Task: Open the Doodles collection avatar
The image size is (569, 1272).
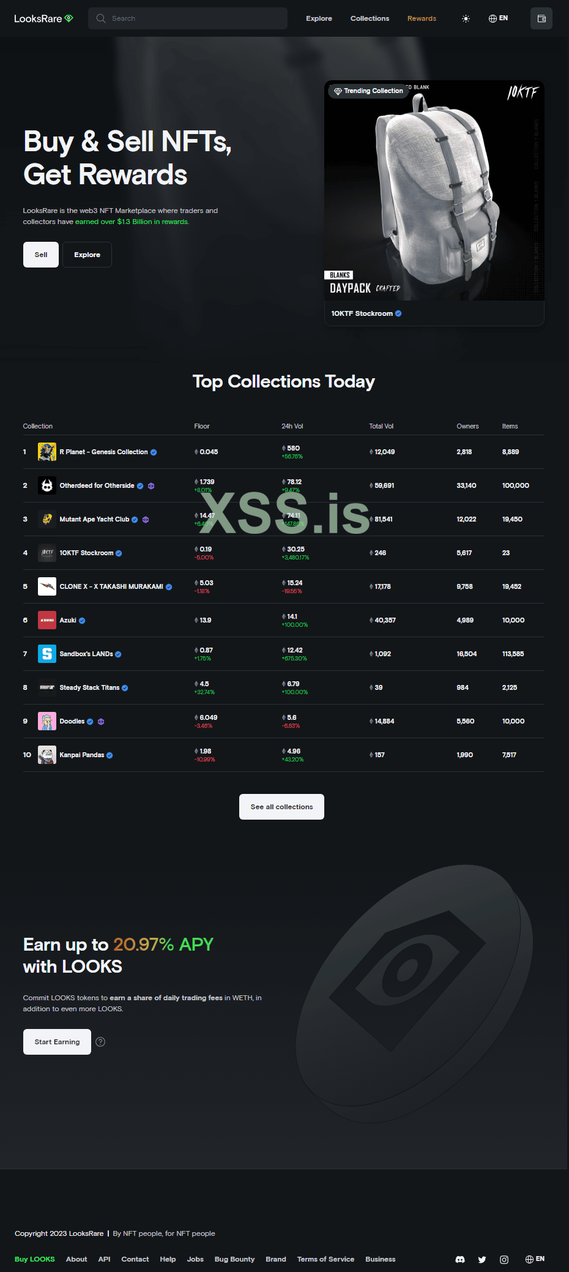Action: tap(47, 721)
